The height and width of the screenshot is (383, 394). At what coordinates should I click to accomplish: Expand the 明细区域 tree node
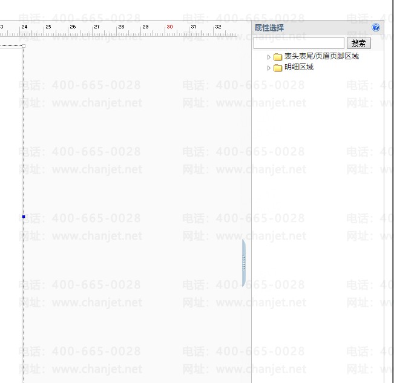pyautogui.click(x=269, y=68)
